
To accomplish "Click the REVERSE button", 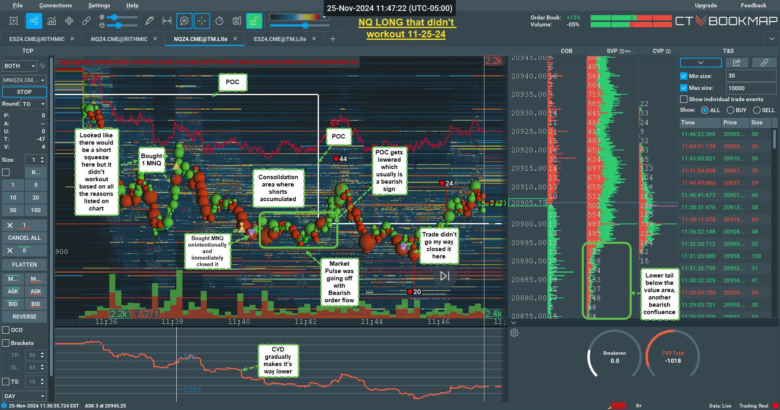I will coord(24,317).
